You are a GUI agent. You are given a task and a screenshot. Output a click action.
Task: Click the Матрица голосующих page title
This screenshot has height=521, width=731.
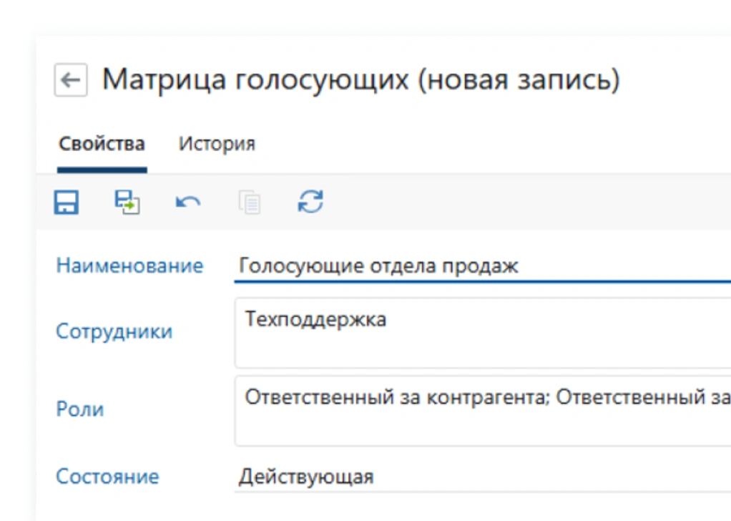tap(360, 79)
